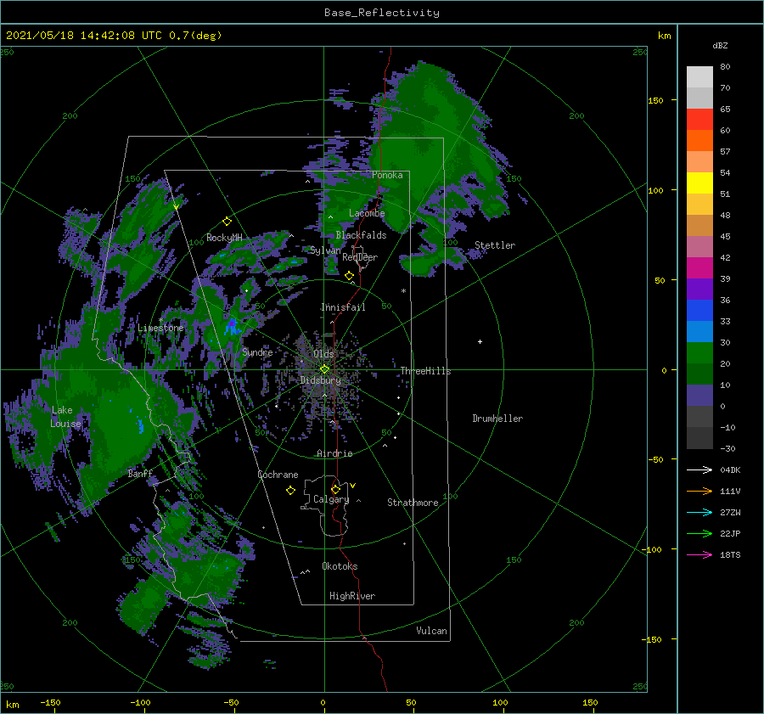764x714 pixels.
Task: Click the Stettler city label
Action: (495, 245)
